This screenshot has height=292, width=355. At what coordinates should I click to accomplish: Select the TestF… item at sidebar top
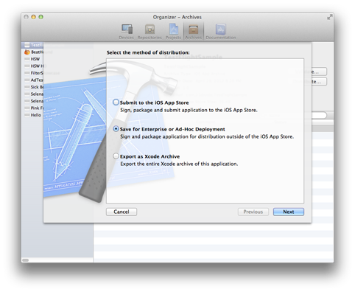pyautogui.click(x=57, y=45)
